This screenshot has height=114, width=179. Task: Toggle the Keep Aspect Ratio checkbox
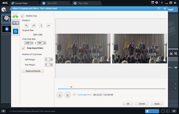(23, 48)
